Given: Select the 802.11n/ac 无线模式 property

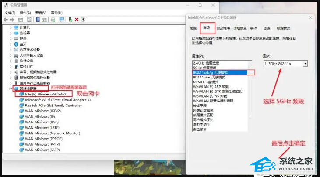Looking at the screenshot, I should 209,78.
